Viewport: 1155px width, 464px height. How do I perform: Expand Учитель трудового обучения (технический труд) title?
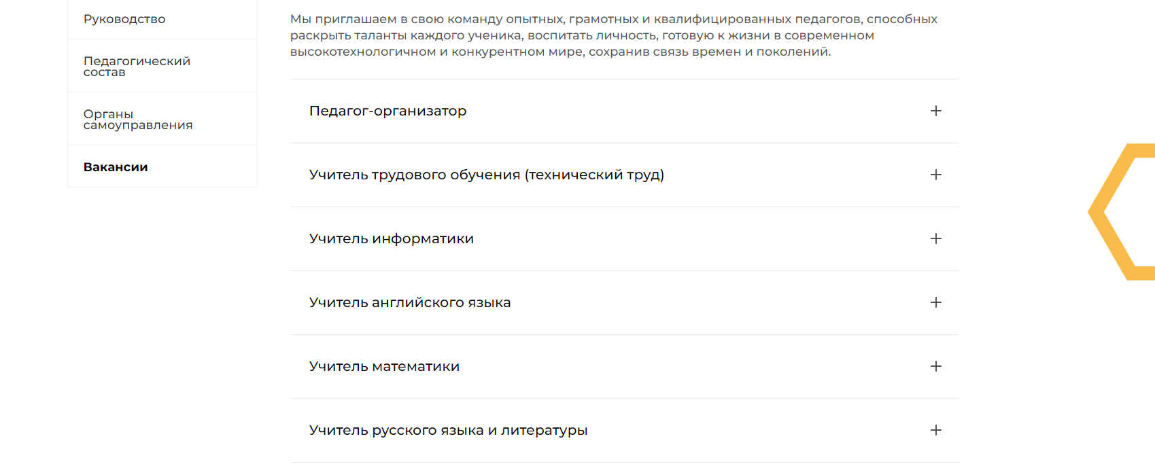[487, 175]
